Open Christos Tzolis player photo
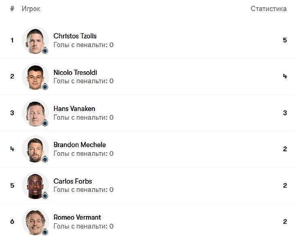 pyautogui.click(x=36, y=40)
